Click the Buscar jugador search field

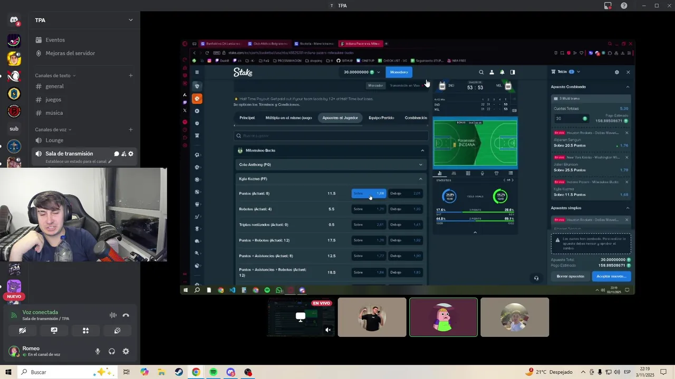pos(331,136)
